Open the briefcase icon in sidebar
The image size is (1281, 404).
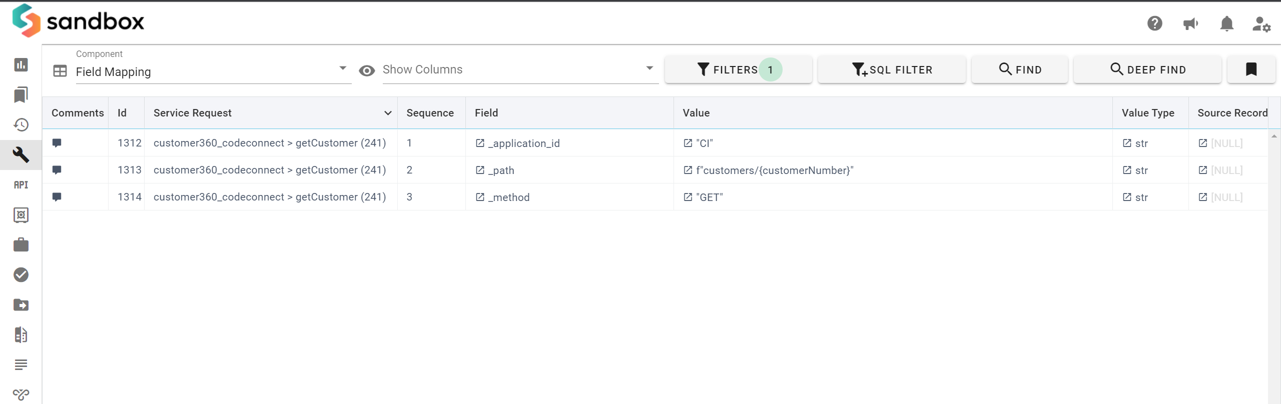21,245
